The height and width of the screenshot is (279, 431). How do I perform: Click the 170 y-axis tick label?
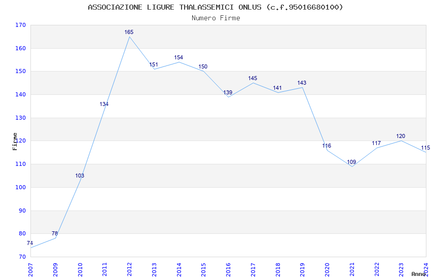[20, 25]
